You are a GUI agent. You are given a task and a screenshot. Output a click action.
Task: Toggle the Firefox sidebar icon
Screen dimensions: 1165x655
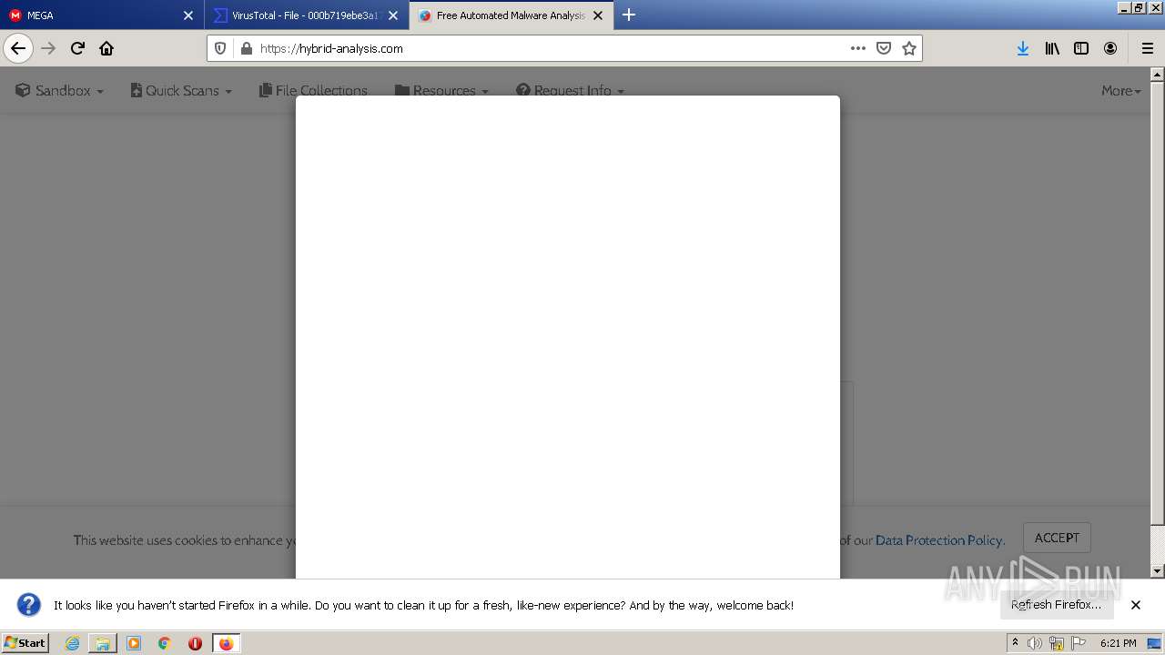tap(1081, 48)
